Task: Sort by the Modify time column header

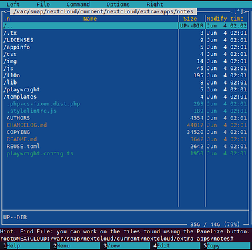Action: 225,19
